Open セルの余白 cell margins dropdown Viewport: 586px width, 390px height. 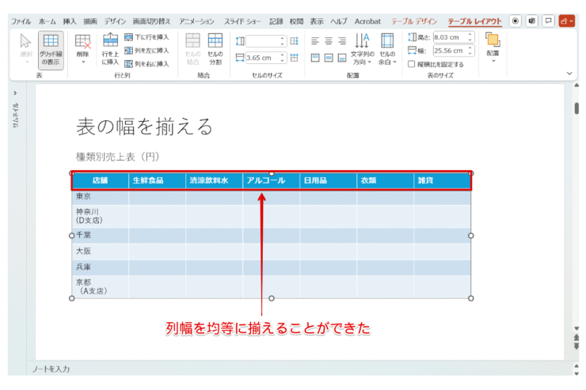point(387,49)
